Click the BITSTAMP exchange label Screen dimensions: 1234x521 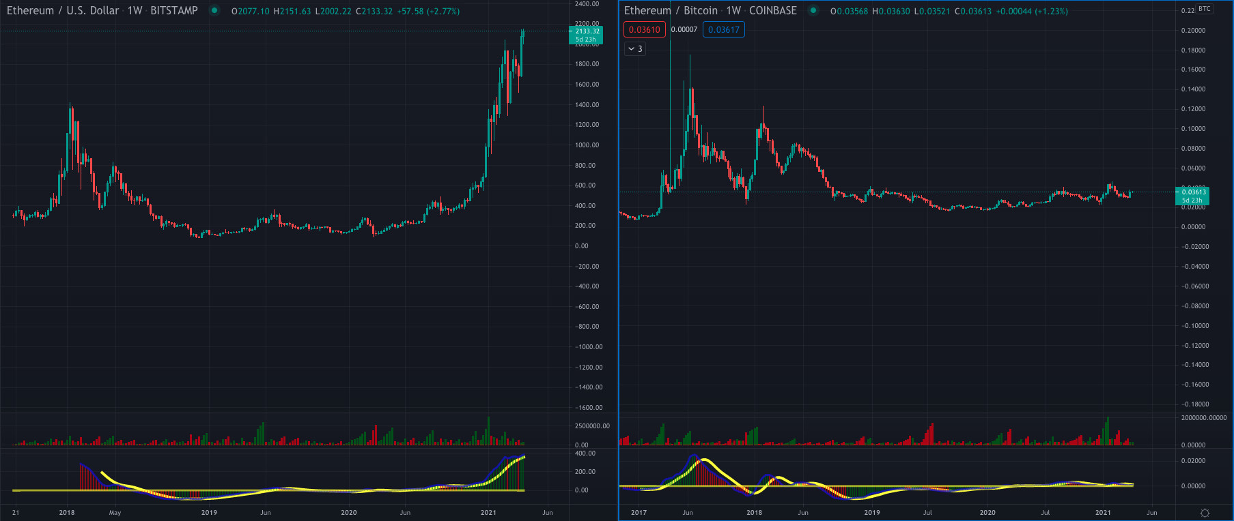174,11
